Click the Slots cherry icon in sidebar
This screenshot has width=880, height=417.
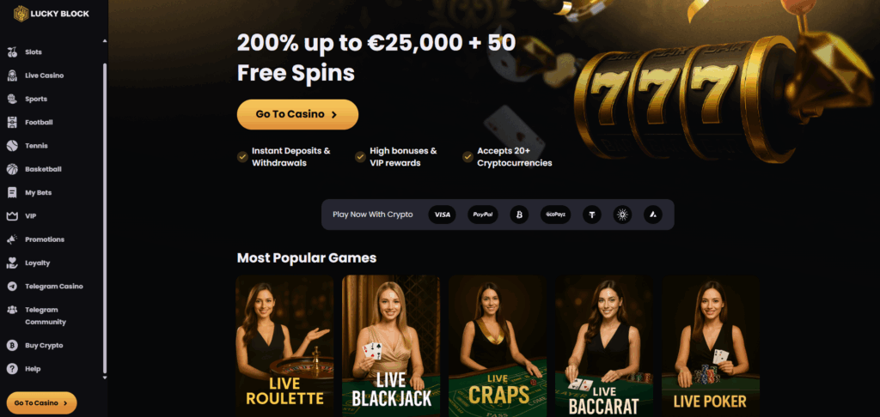pos(12,52)
